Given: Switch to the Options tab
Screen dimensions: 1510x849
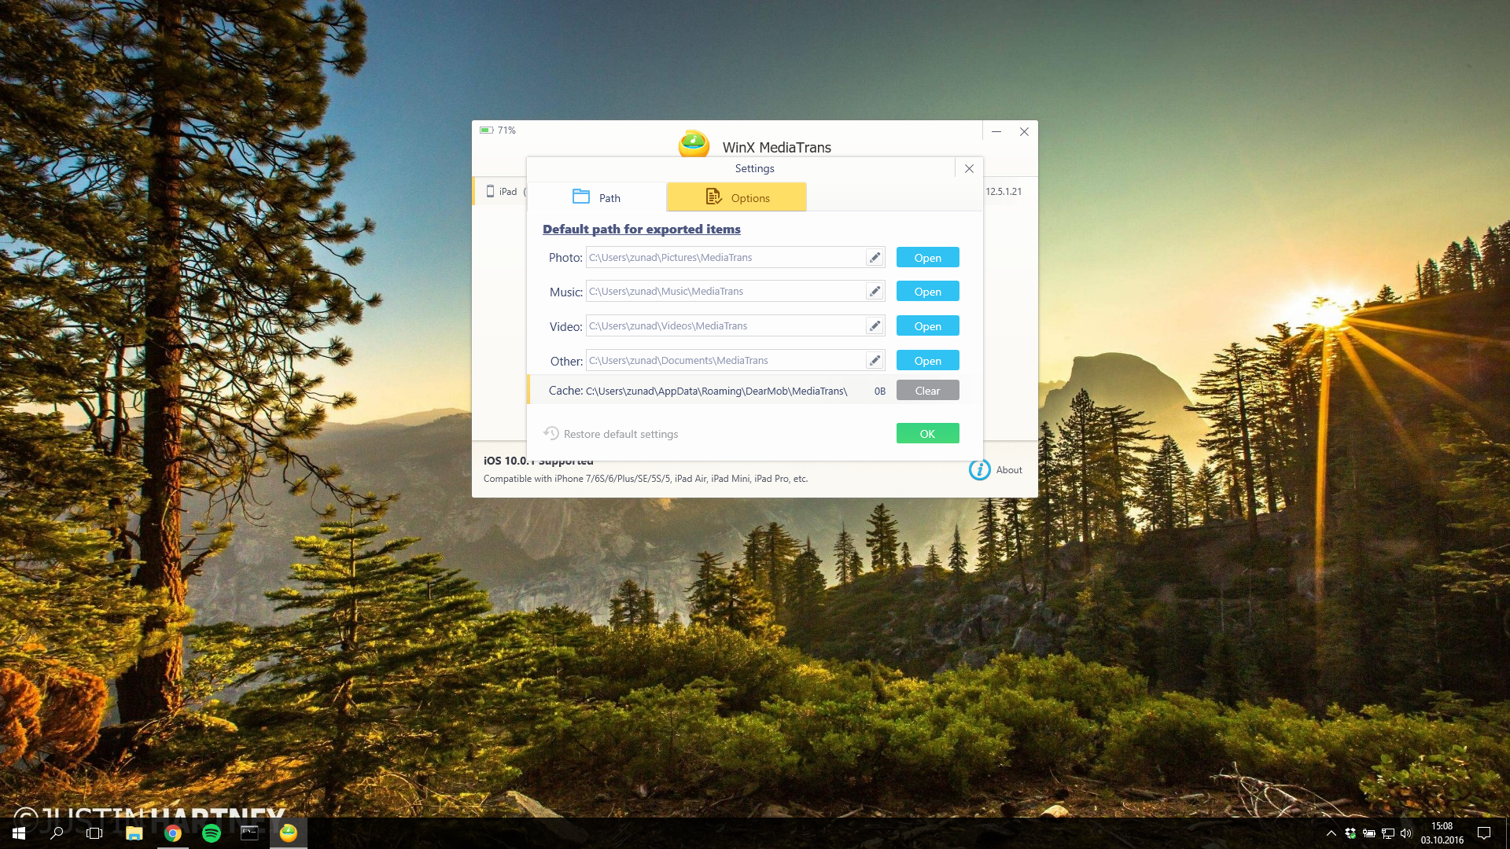Looking at the screenshot, I should 737,198.
